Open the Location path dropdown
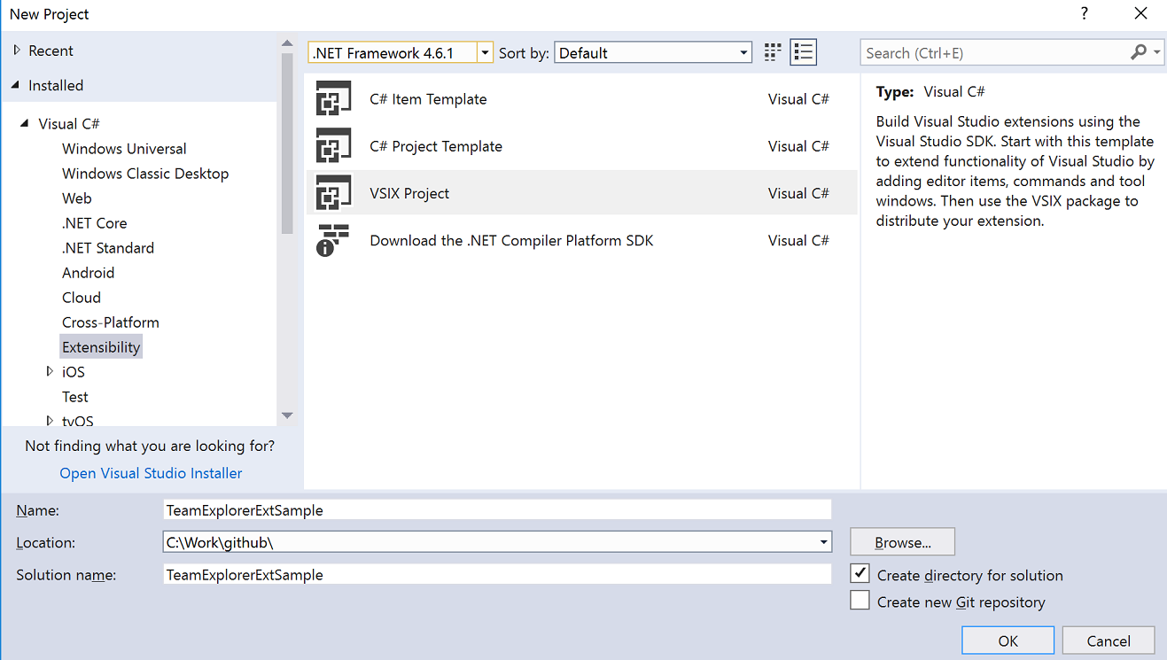 823,541
